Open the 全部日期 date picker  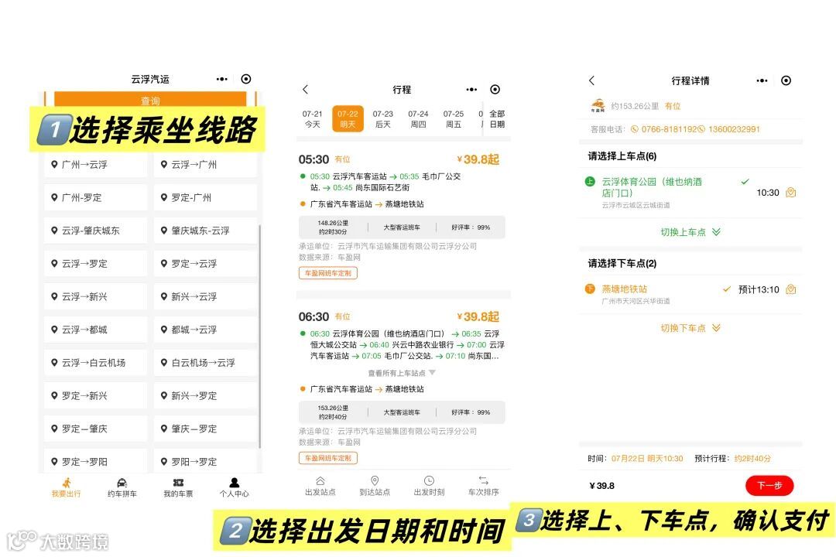click(497, 119)
